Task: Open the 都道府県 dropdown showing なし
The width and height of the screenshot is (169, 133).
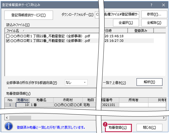Action: (x=76, y=83)
